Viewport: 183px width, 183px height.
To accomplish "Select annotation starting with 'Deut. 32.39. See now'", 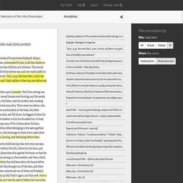I will pyautogui.click(x=95, y=49).
